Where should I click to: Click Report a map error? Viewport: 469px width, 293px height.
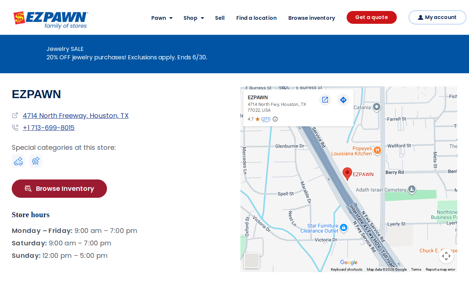coord(440,270)
